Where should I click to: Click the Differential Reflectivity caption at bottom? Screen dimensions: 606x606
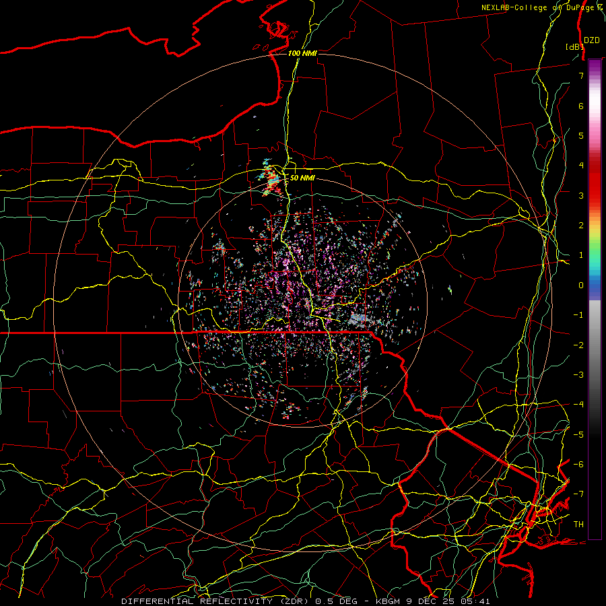click(x=305, y=601)
